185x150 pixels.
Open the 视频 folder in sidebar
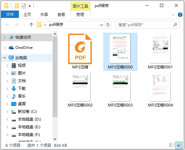[x=22, y=66]
